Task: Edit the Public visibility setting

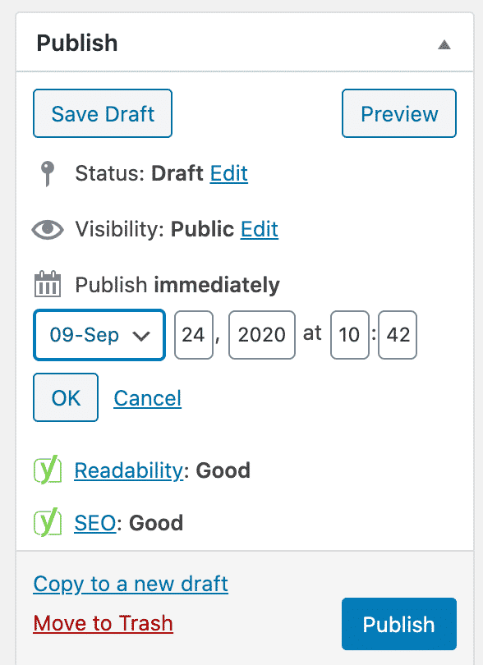Action: [x=260, y=229]
